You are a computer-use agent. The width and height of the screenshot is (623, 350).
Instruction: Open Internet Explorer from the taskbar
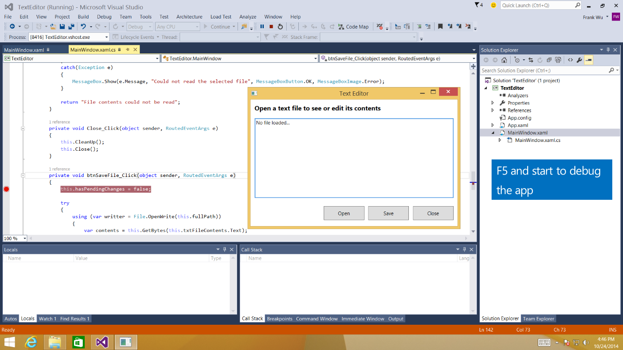[31, 342]
